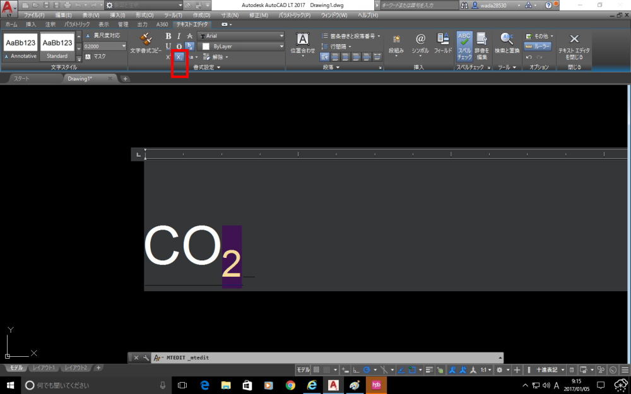Select the Standard text style
Image resolution: width=631 pixels, height=394 pixels.
click(x=57, y=47)
